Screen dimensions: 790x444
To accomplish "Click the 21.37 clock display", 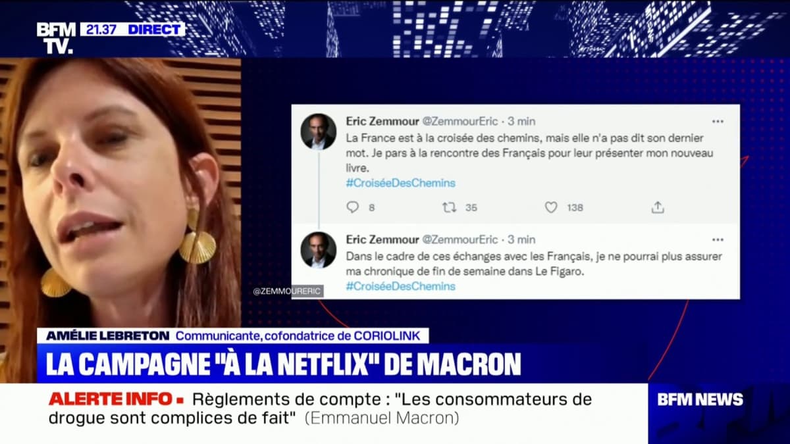I will [103, 29].
